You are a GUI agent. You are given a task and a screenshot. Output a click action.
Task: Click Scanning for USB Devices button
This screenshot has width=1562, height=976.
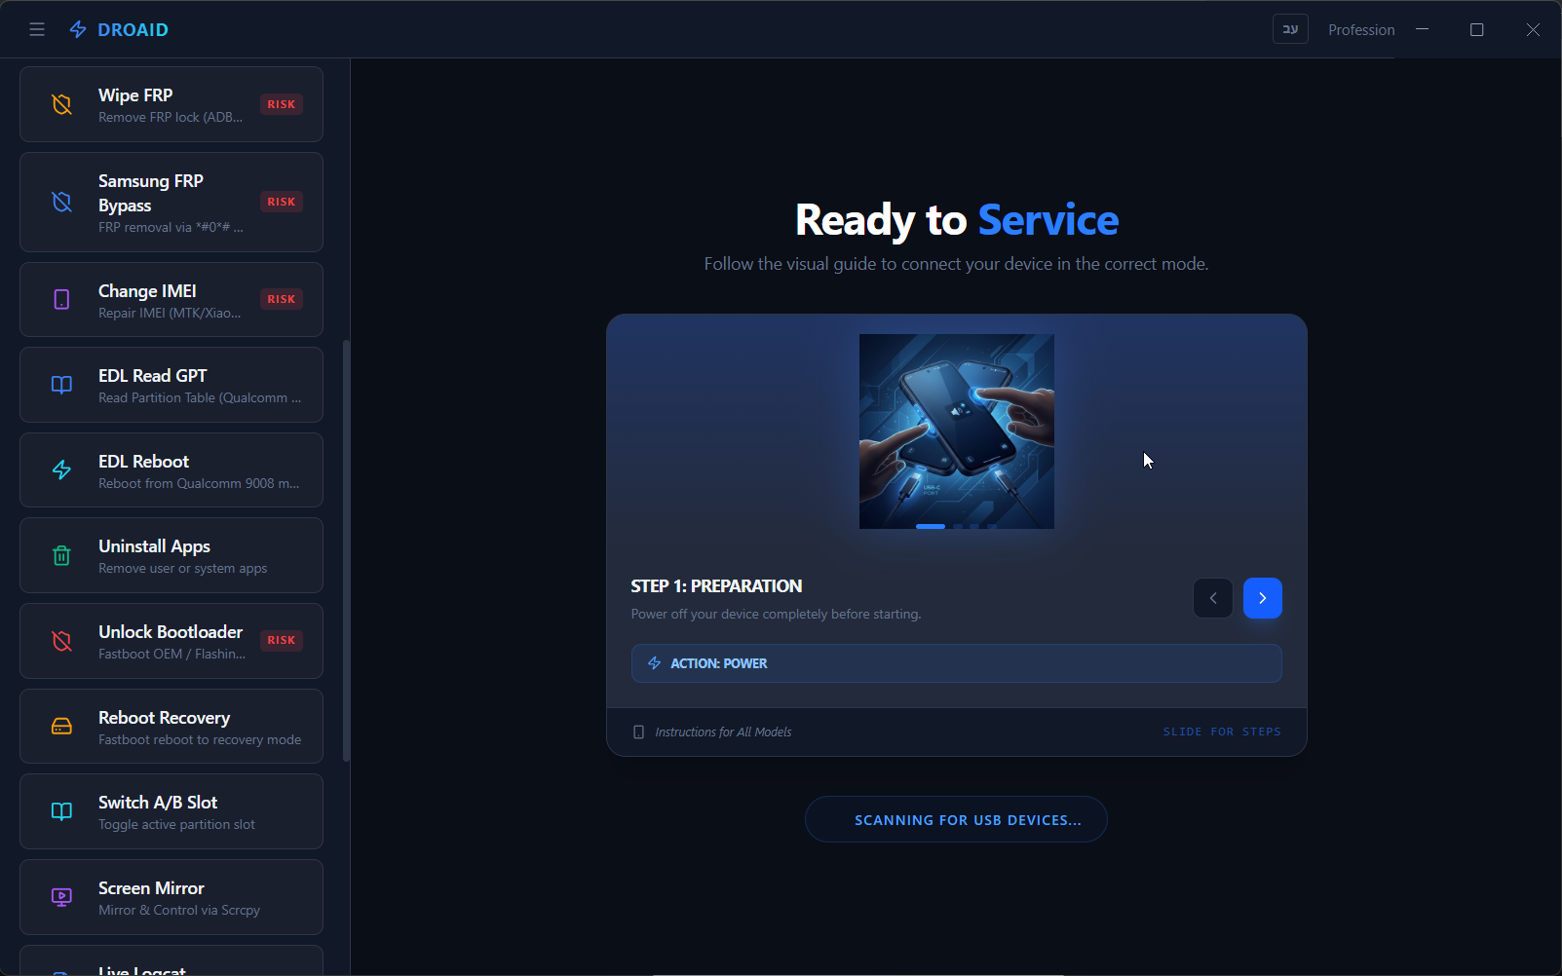[x=955, y=819]
